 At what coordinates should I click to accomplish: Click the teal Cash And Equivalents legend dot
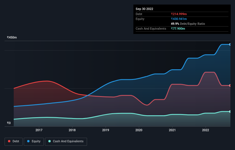(50, 141)
